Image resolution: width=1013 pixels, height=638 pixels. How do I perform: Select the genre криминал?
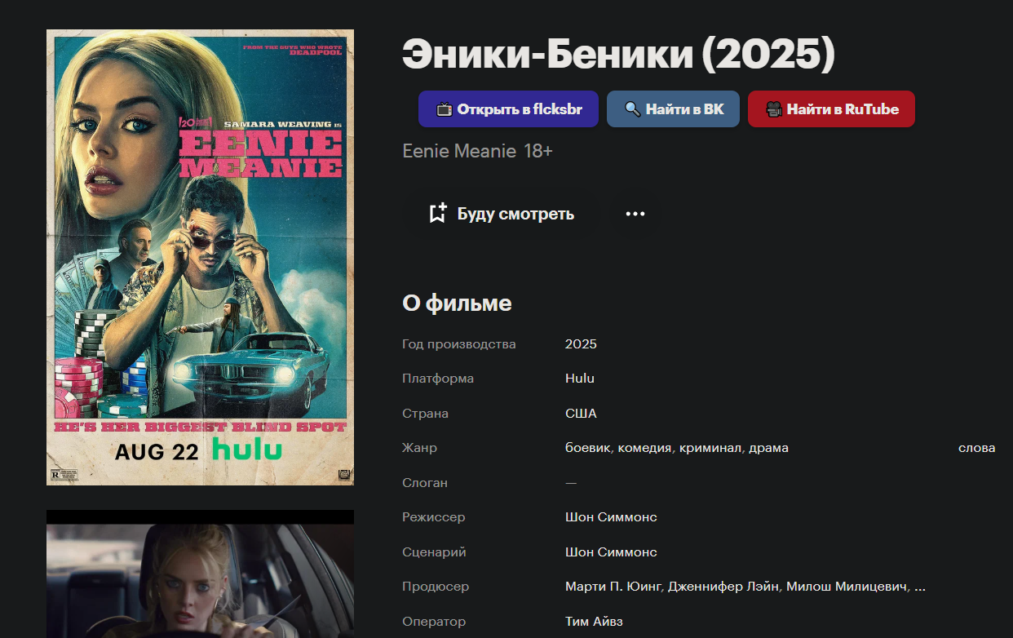(710, 448)
